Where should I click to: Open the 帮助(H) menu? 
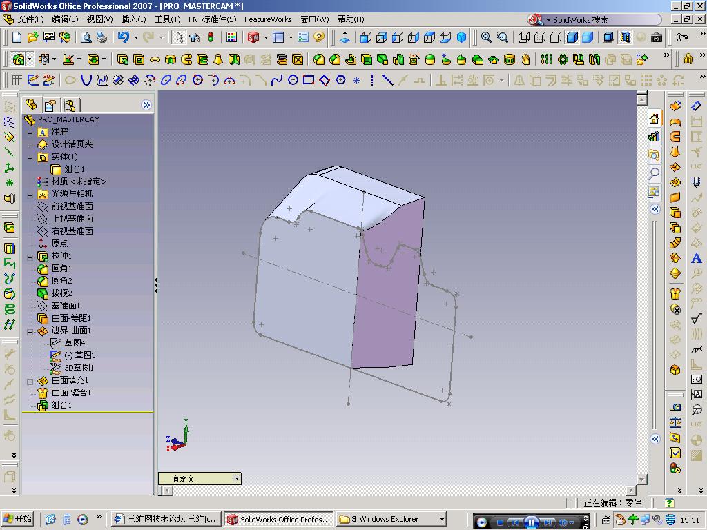pyautogui.click(x=350, y=19)
